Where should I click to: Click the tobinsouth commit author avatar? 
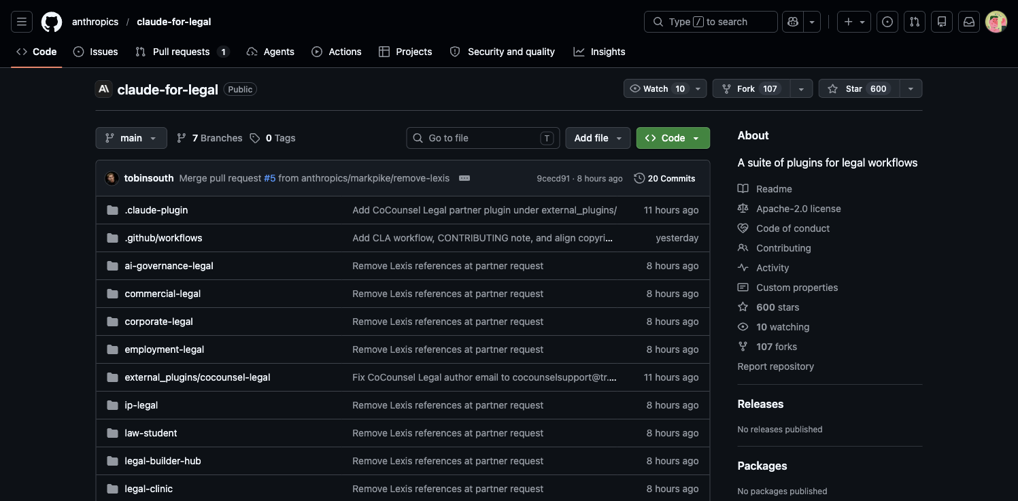pos(112,178)
